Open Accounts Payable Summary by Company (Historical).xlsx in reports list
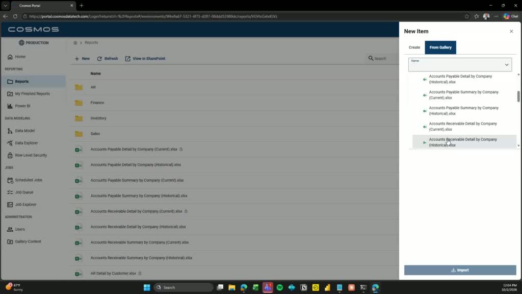522x294 pixels. click(x=139, y=195)
